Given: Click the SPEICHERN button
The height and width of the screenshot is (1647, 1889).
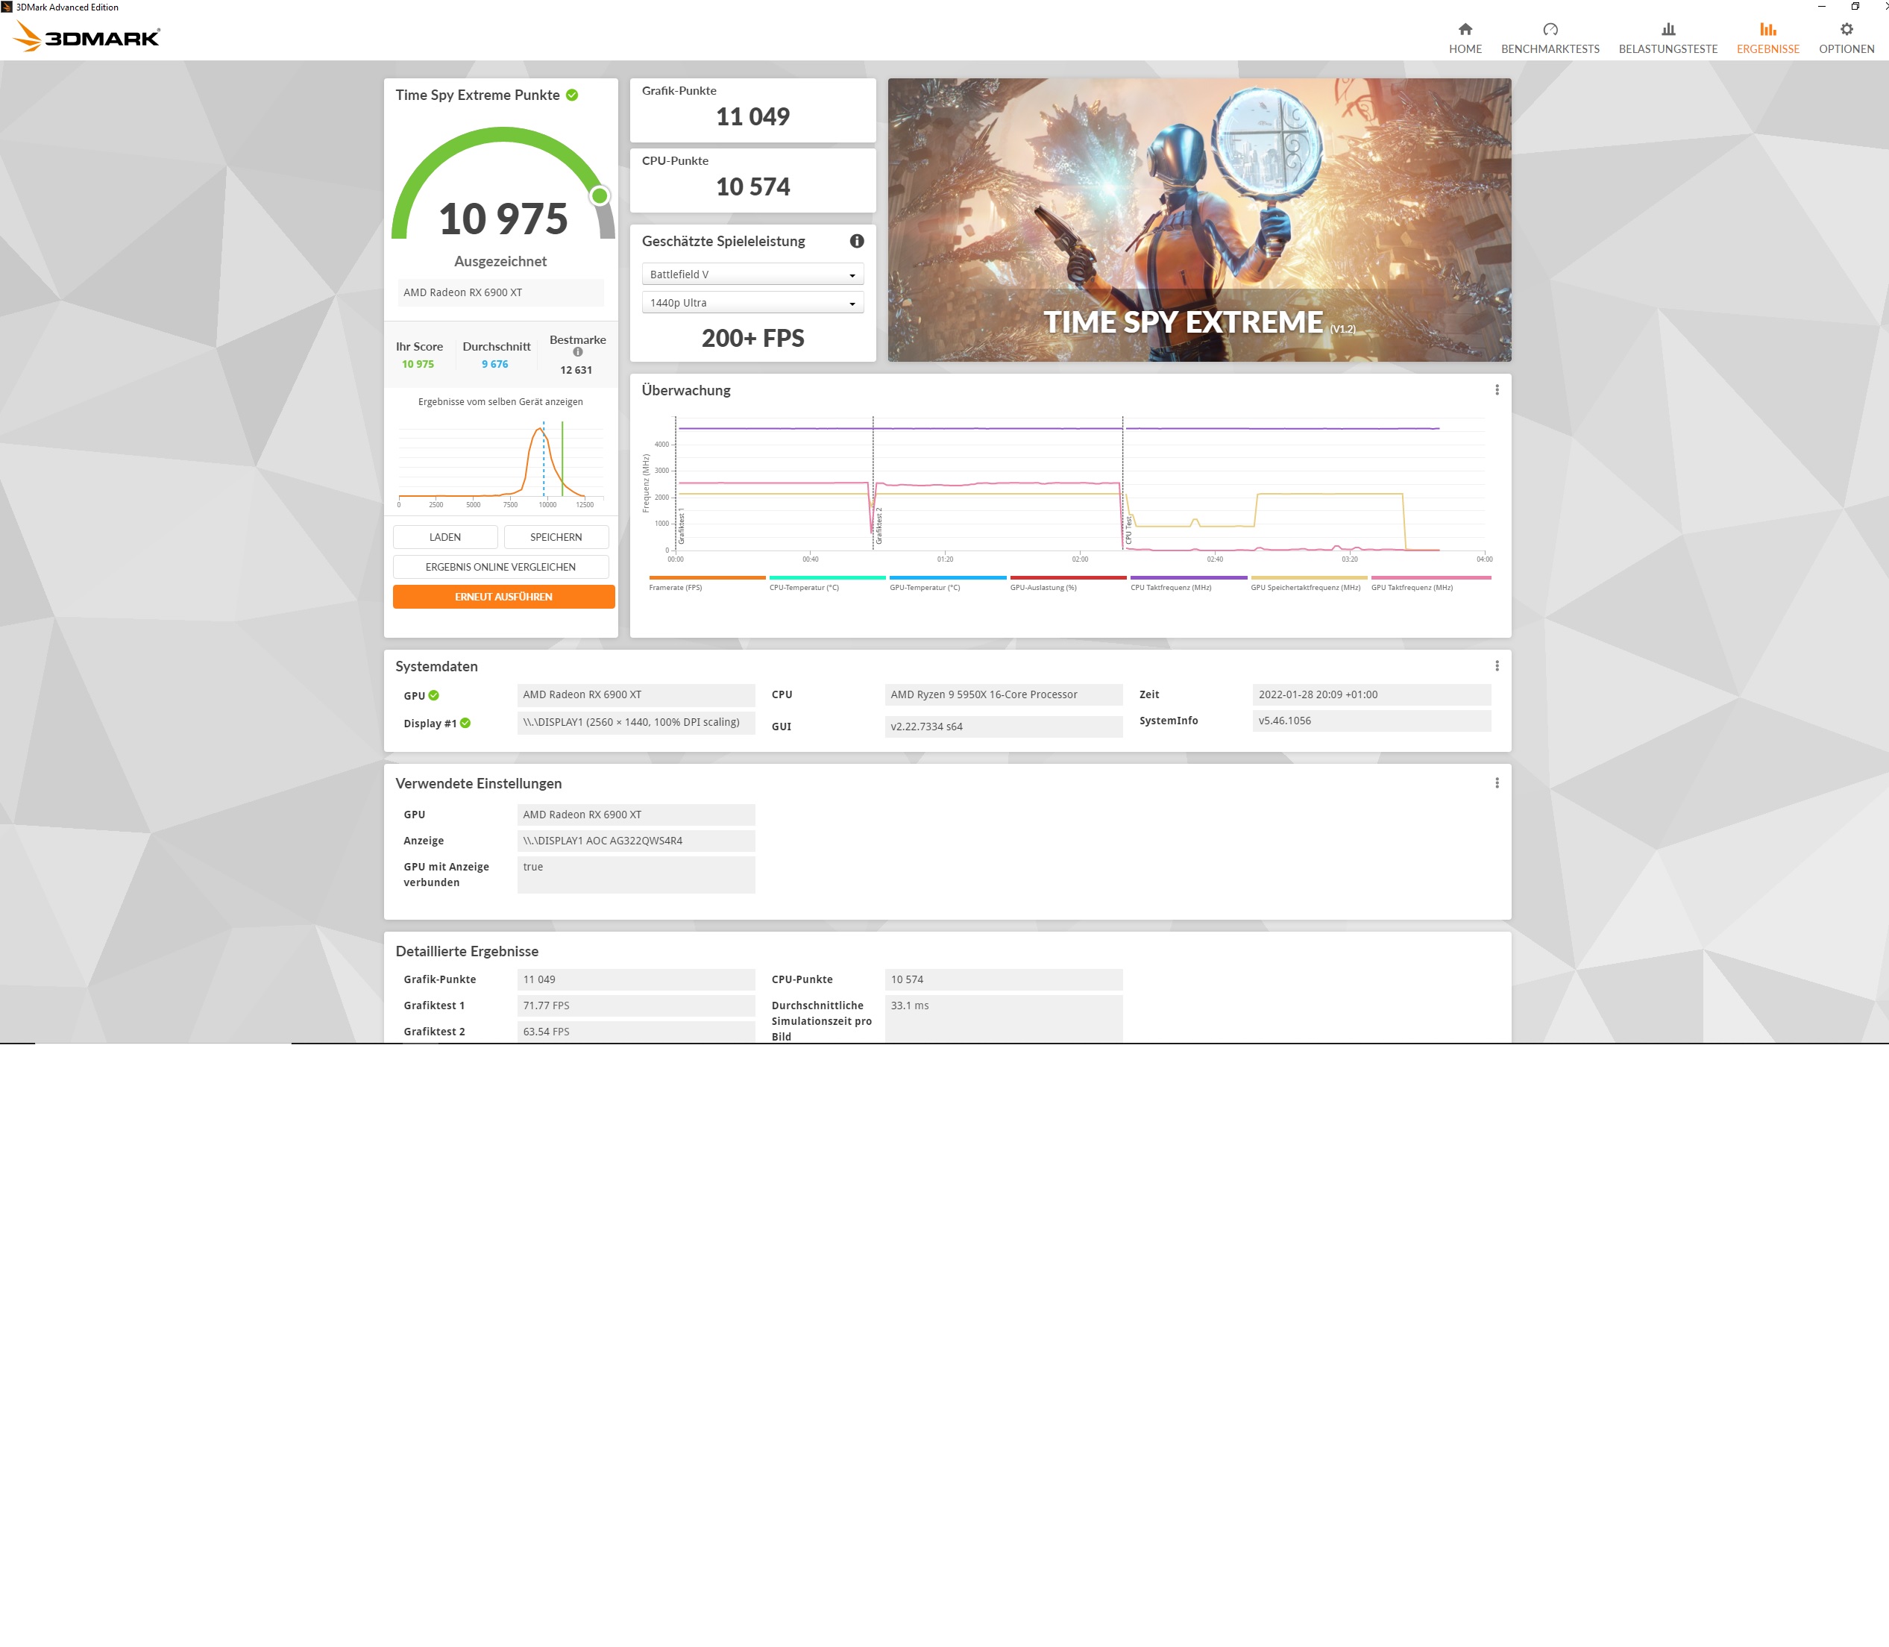Looking at the screenshot, I should (x=556, y=537).
